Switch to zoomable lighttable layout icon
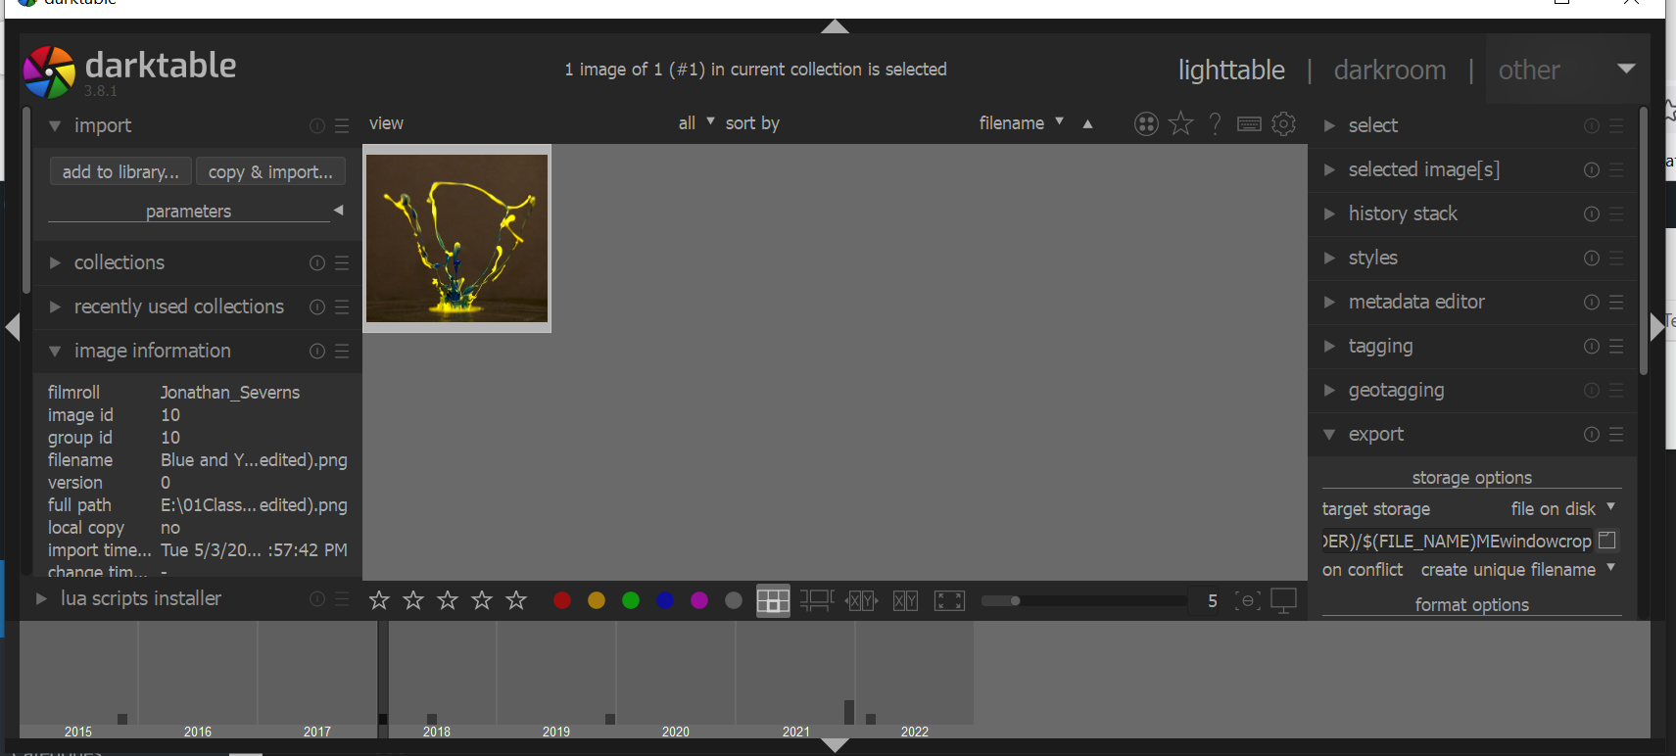This screenshot has height=756, width=1676. click(817, 600)
